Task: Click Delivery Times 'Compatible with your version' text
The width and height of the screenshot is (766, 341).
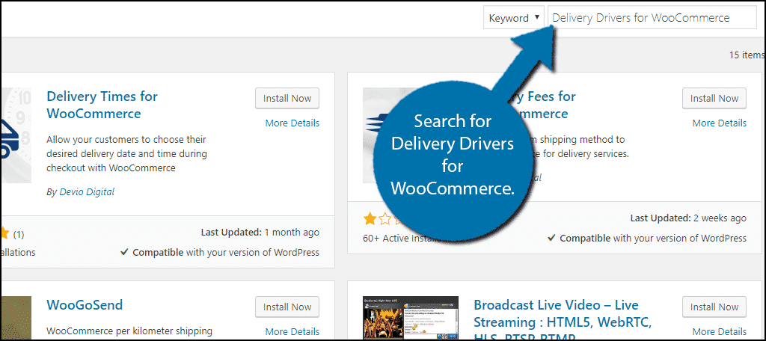Action: pos(220,253)
